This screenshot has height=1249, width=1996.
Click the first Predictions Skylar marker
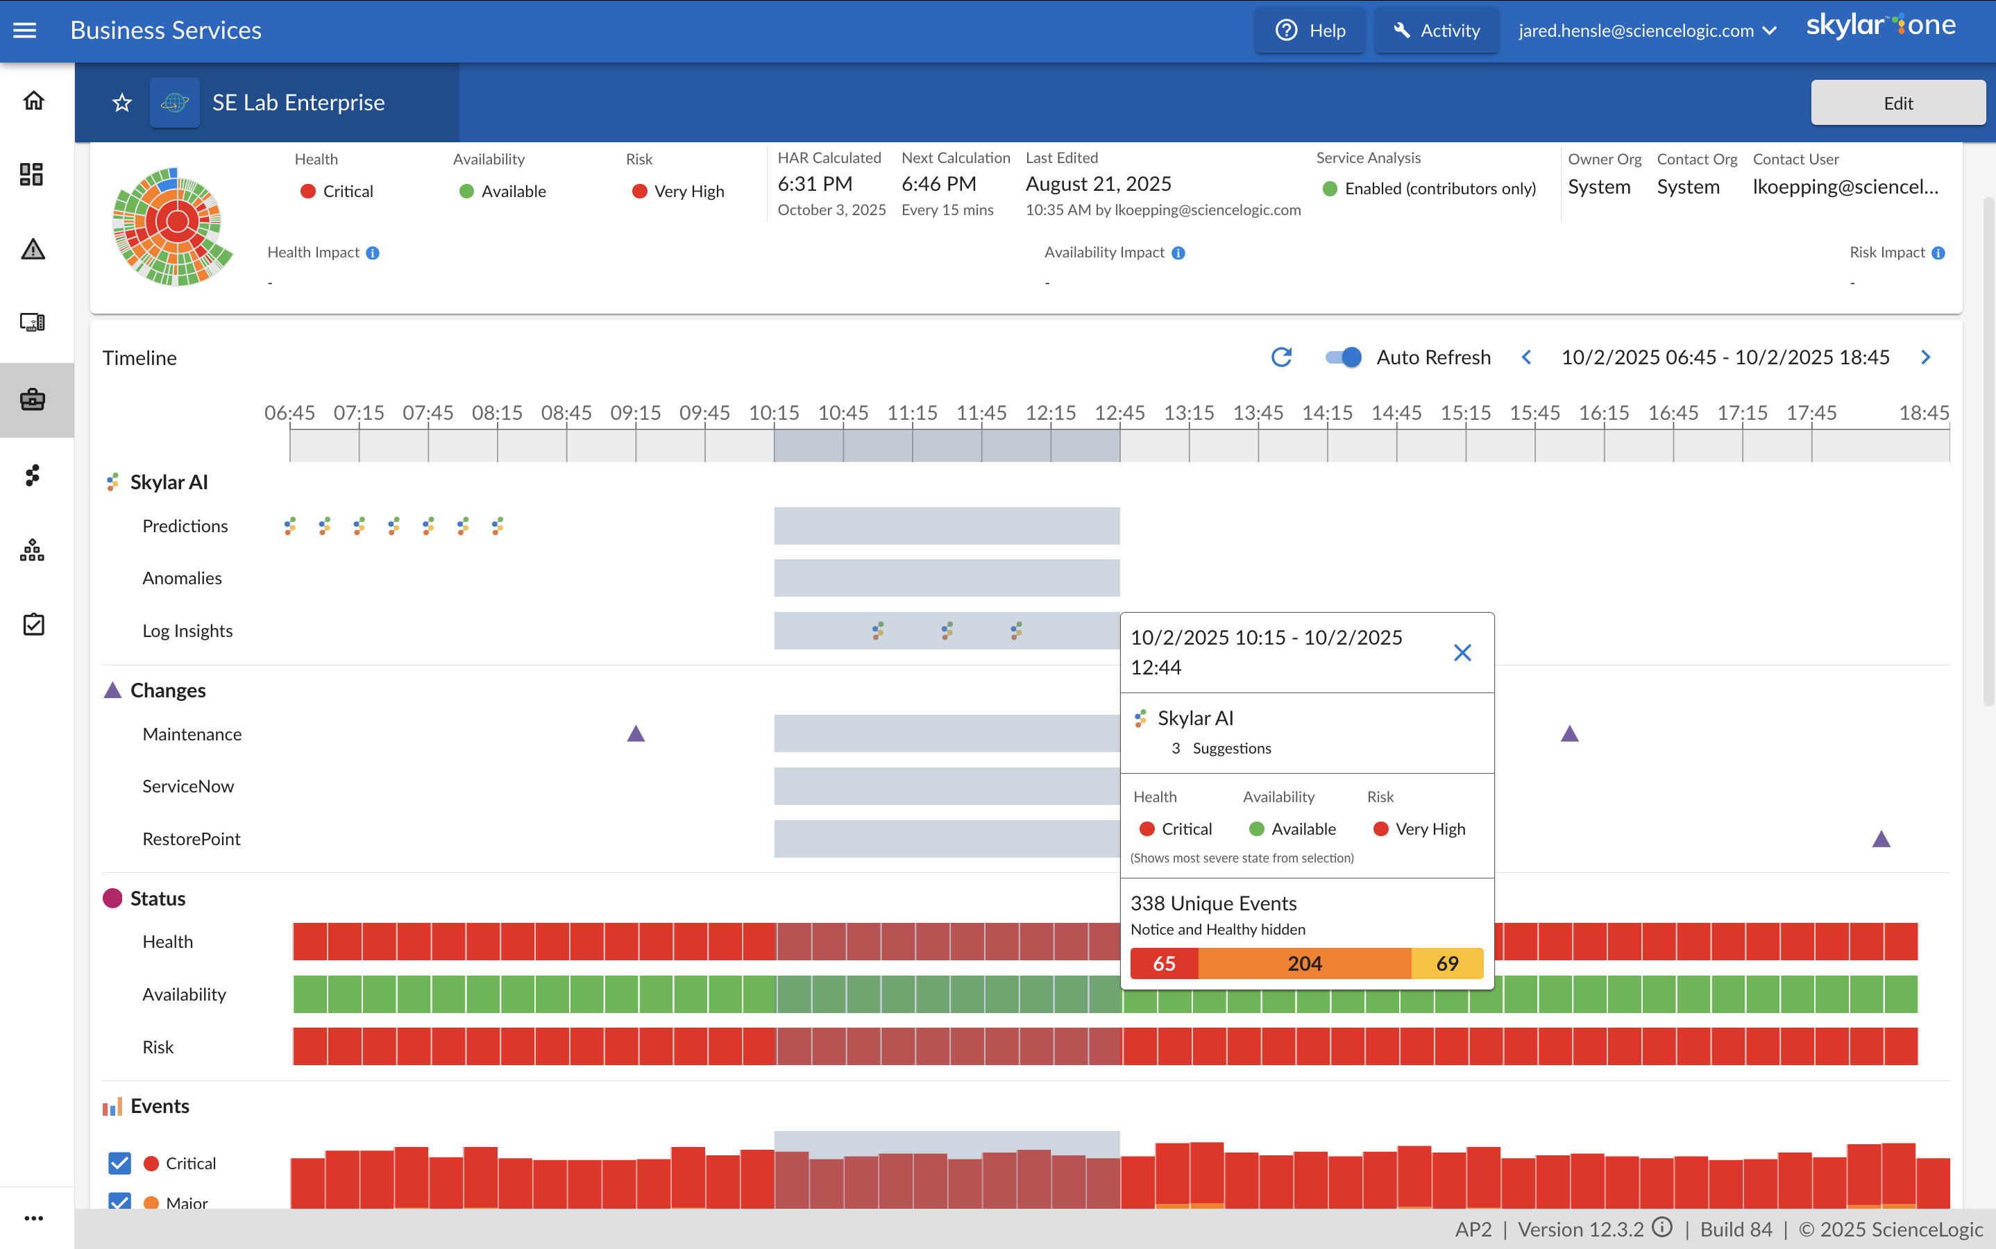pyautogui.click(x=290, y=526)
